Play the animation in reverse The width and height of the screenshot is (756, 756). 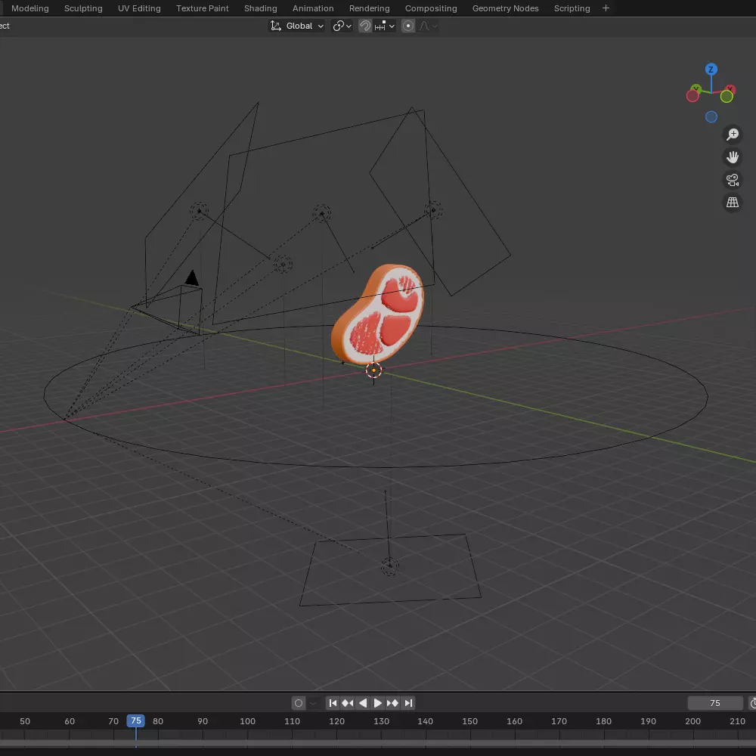coord(363,703)
